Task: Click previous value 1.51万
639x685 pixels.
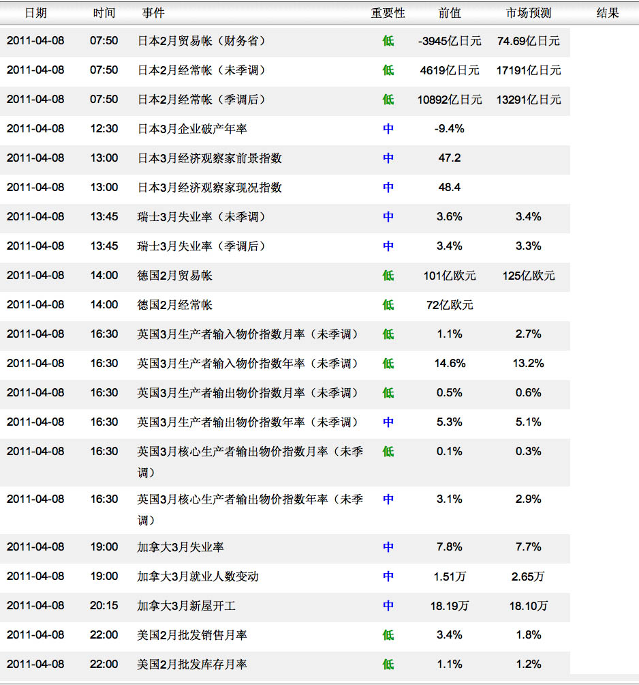Action: pos(449,577)
